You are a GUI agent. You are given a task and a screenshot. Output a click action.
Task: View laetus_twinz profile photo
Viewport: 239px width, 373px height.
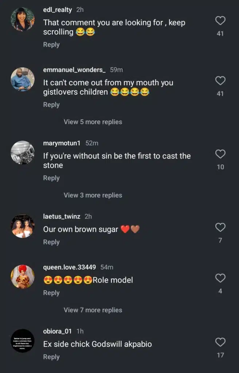(x=23, y=226)
